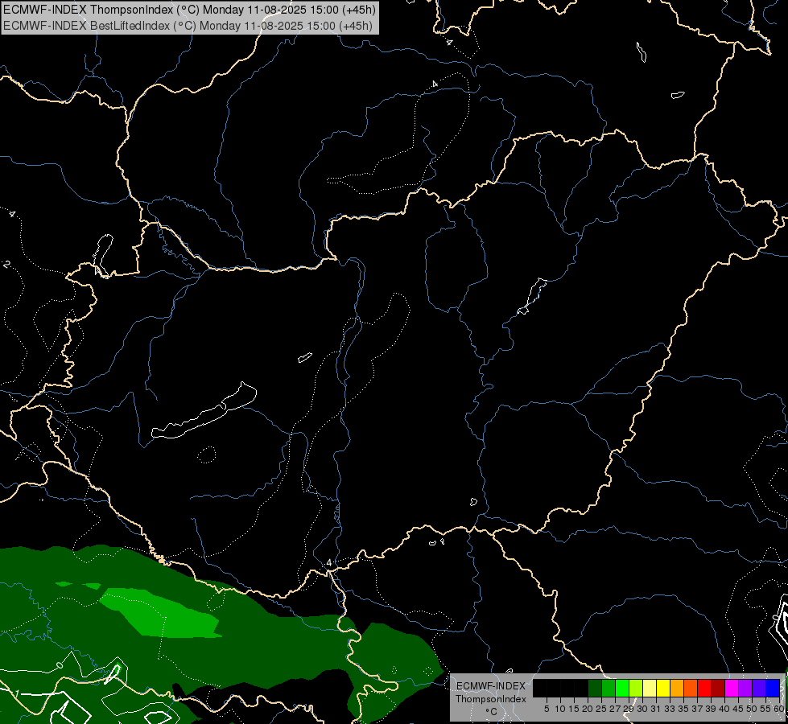Choose the magenta 40-45 legend swatch

point(732,688)
